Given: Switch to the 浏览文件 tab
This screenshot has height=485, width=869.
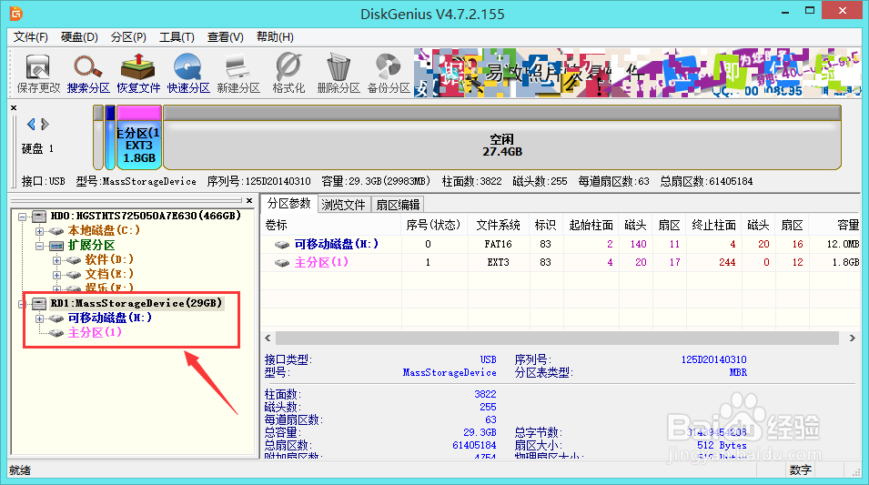Looking at the screenshot, I should coord(344,205).
